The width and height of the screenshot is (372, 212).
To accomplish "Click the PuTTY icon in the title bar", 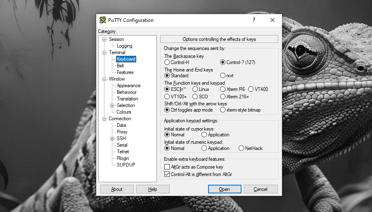I will point(103,20).
